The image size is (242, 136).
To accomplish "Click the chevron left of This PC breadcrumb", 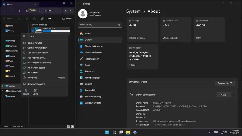I will pyautogui.click(x=40, y=11).
